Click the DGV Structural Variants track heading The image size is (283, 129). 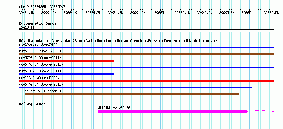(118, 41)
